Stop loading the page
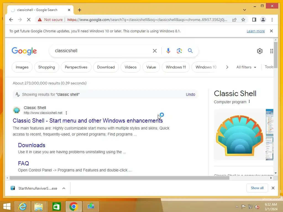The width and height of the screenshot is (283, 212). click(x=29, y=20)
